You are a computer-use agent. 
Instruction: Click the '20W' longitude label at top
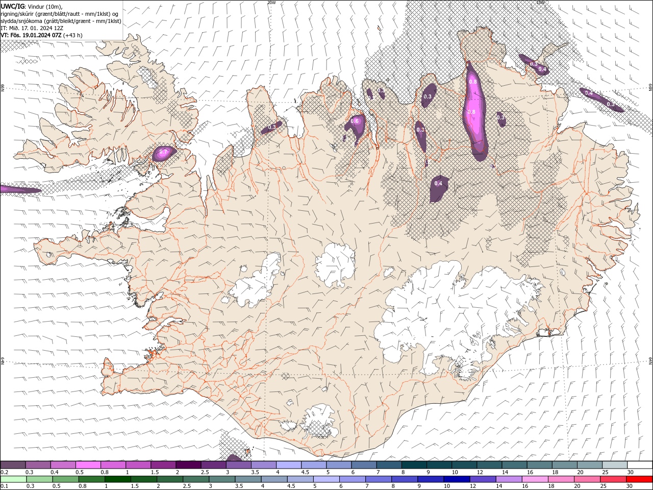271,3
